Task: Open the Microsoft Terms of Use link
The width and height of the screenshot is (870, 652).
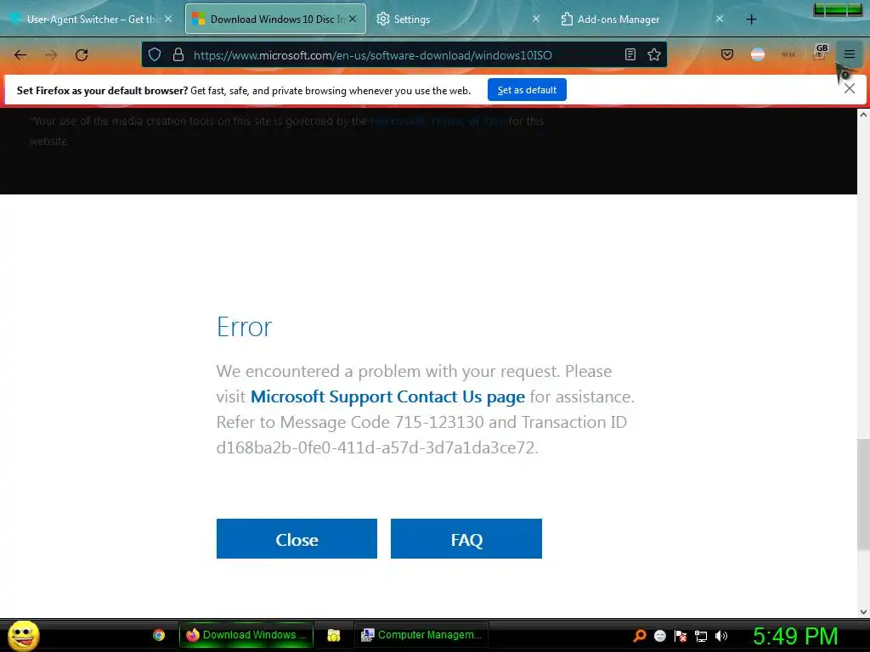Action: tap(438, 121)
